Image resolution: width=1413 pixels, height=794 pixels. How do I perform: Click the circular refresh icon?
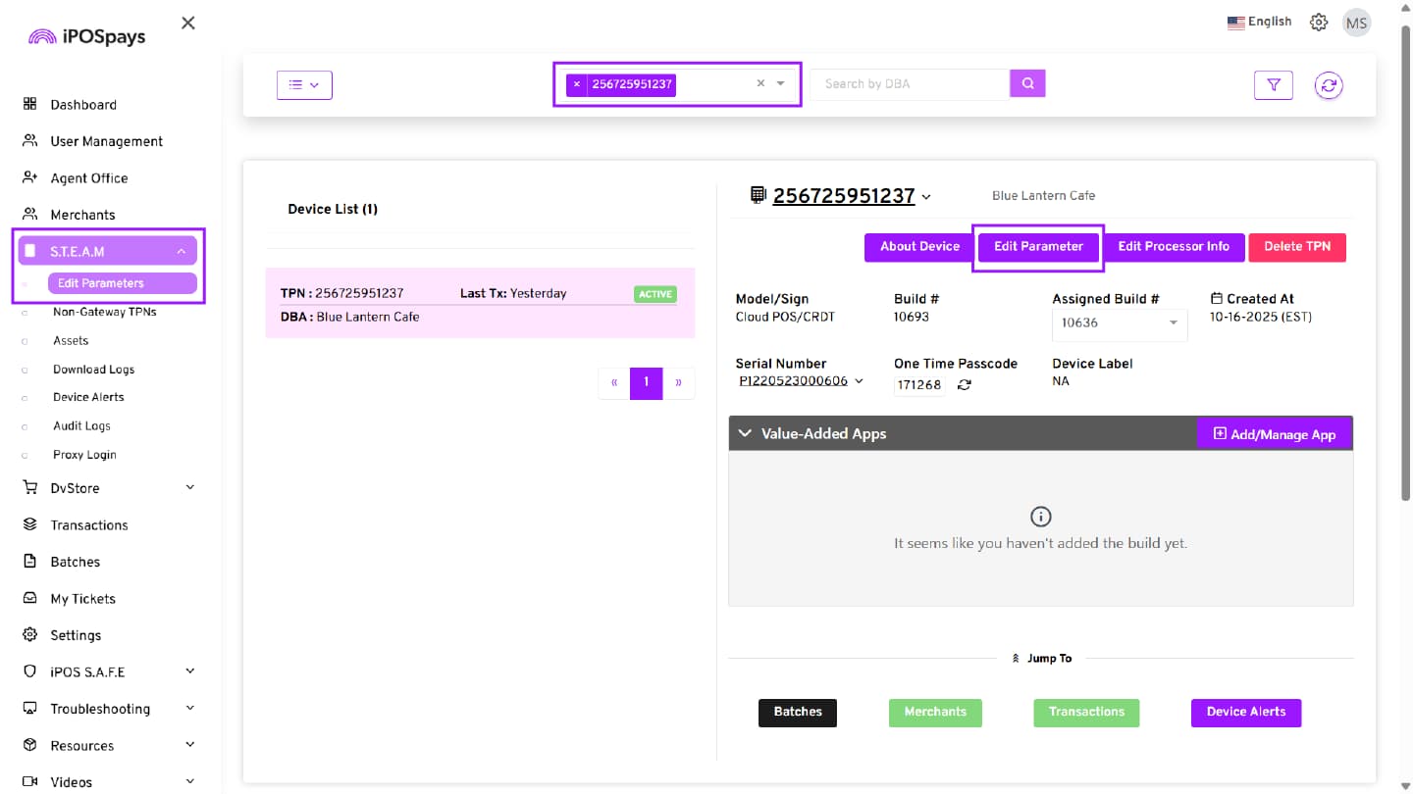click(1329, 85)
